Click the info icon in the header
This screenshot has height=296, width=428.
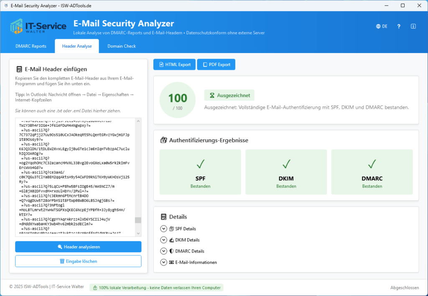[413, 26]
